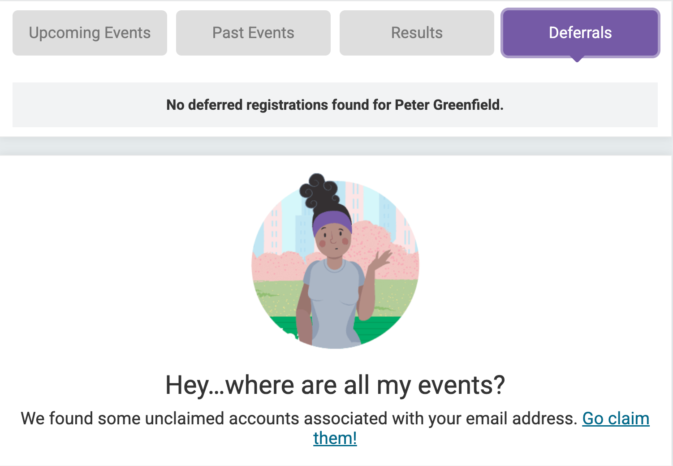Select the Results tab
673x466 pixels.
pyautogui.click(x=417, y=33)
